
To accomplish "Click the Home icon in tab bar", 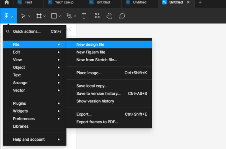I will (7, 2).
